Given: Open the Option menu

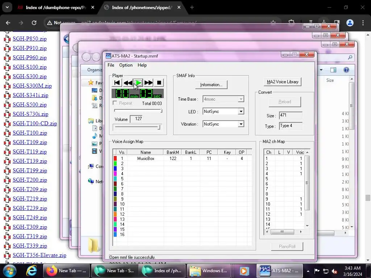Looking at the screenshot, I should 126,65.
